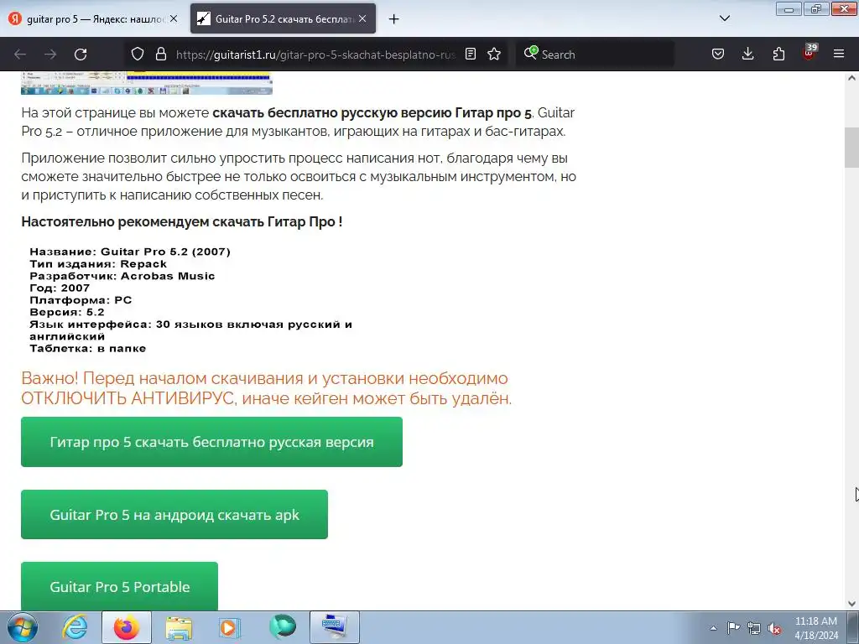This screenshot has width=859, height=644.
Task: Click the text Версия: 5.2
Action: pyautogui.click(x=67, y=312)
